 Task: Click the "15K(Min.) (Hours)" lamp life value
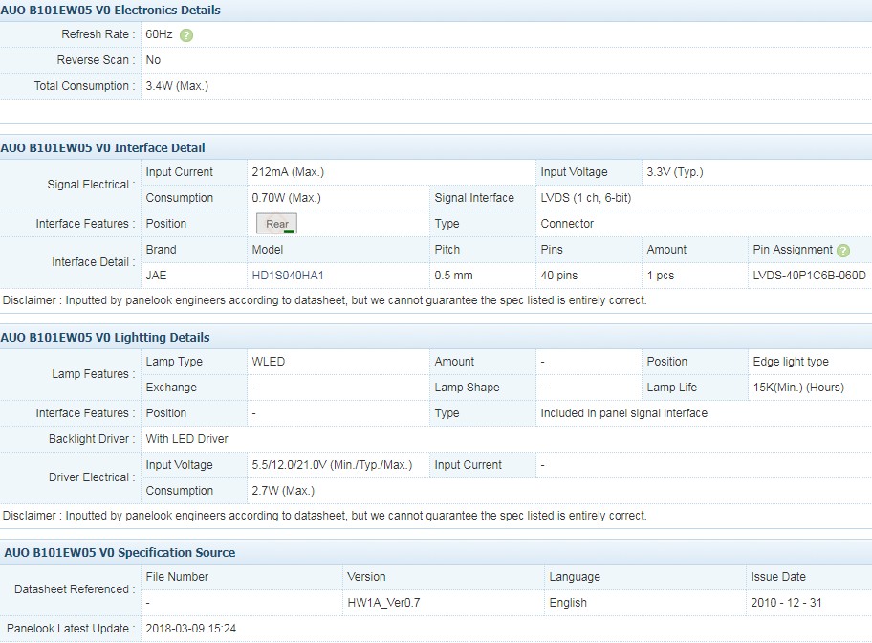coord(798,388)
